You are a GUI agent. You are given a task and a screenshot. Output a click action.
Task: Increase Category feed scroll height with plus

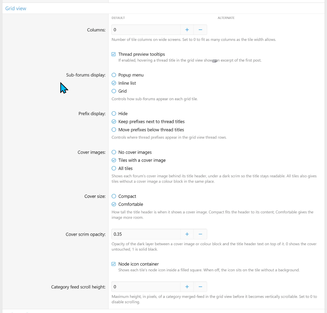point(187,287)
